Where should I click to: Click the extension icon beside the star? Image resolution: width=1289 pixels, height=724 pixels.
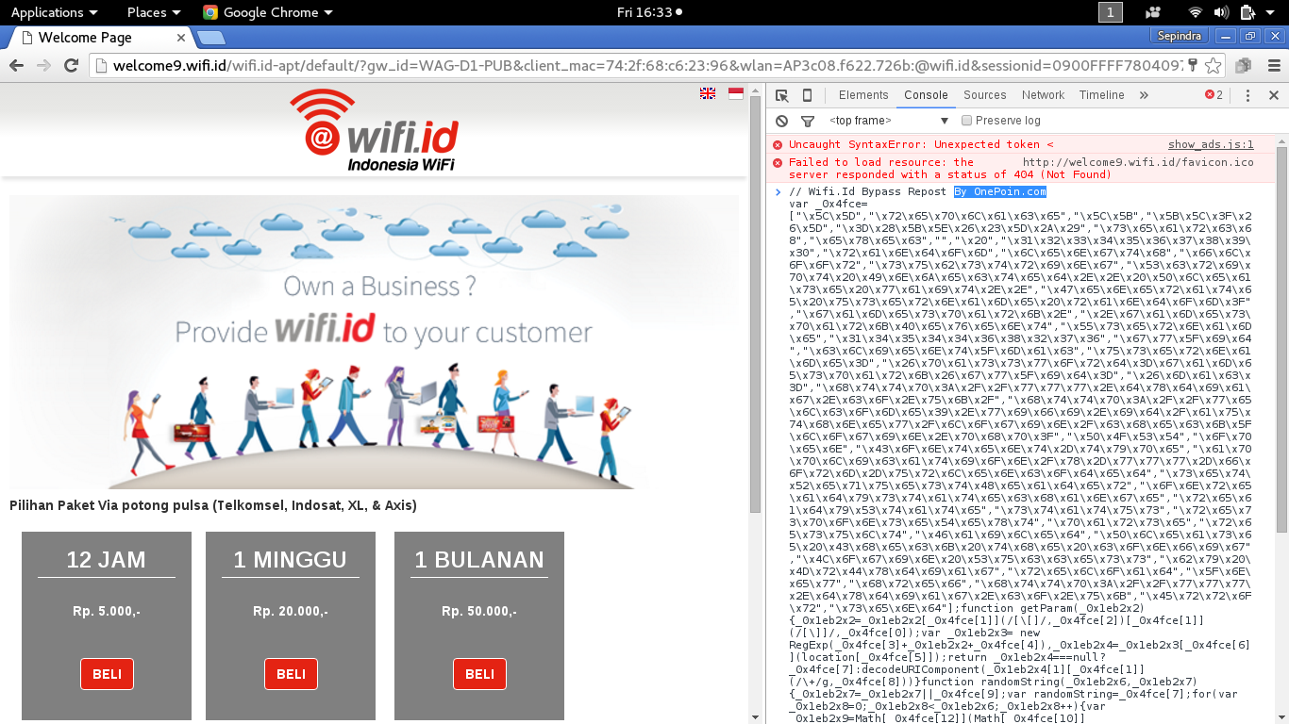coord(1243,65)
